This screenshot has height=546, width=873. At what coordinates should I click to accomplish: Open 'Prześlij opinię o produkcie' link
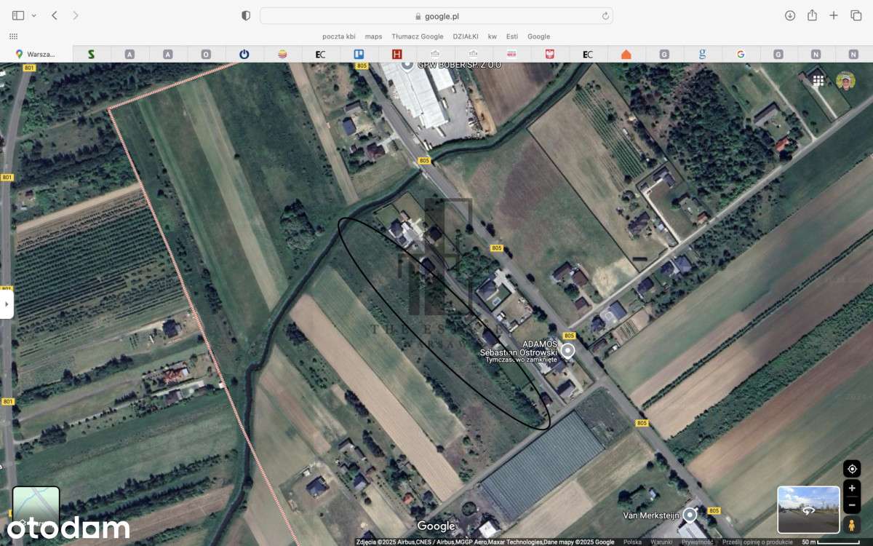pyautogui.click(x=757, y=542)
